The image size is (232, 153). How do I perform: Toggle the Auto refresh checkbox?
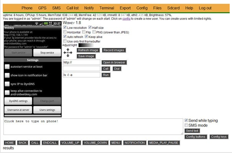[x=65, y=36]
